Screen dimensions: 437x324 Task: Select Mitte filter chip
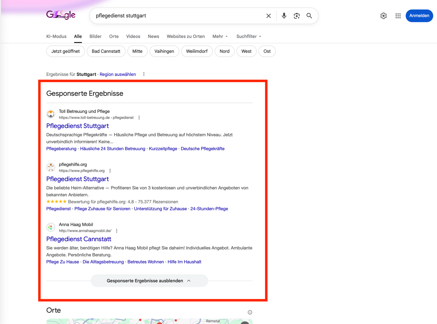[x=137, y=51]
